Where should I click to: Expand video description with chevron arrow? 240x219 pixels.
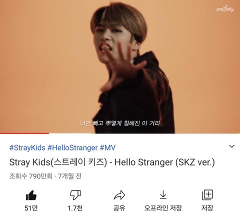[232, 146]
